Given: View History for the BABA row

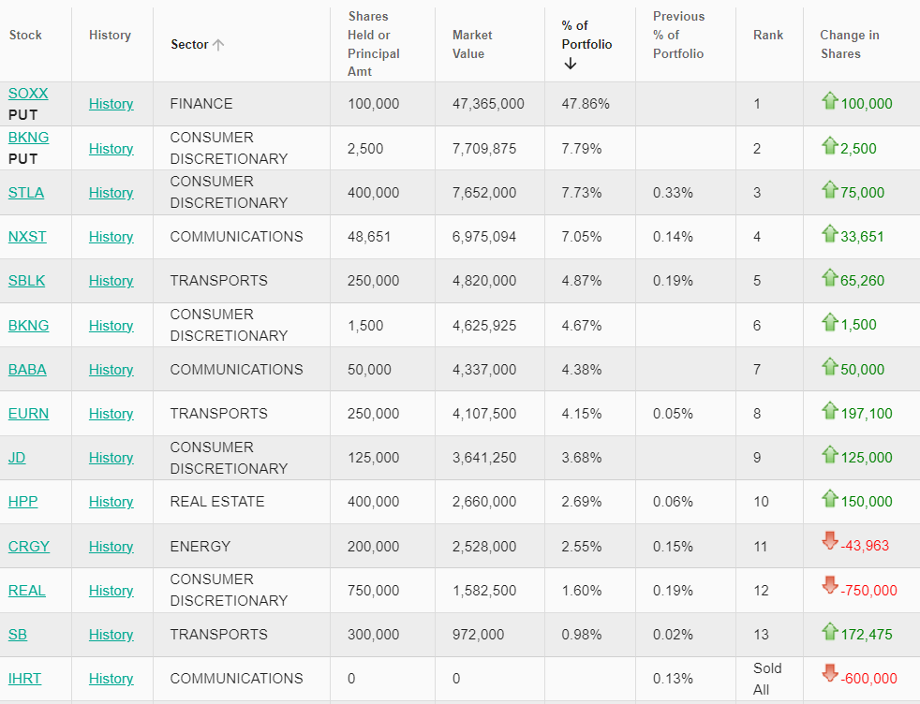Looking at the screenshot, I should 111,370.
